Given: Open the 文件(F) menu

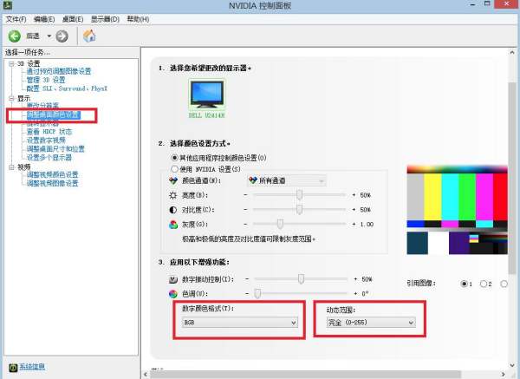Looking at the screenshot, I should (x=16, y=19).
